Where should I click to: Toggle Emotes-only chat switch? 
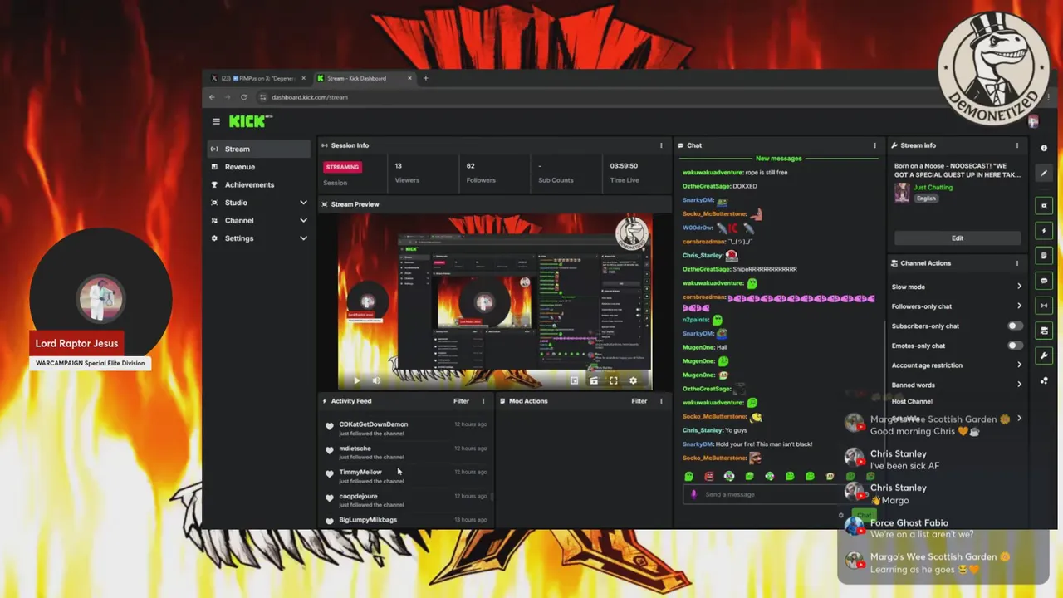coord(1015,346)
